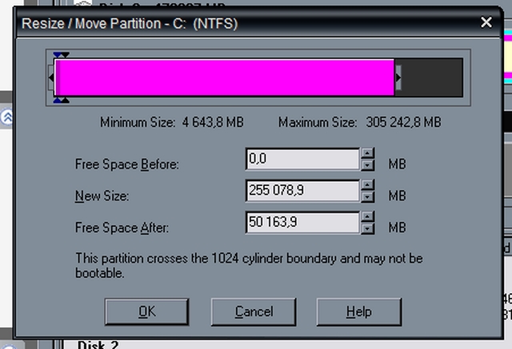The width and height of the screenshot is (512, 349).
Task: Close the Resize / Move Partition dialog
Action: coord(486,22)
